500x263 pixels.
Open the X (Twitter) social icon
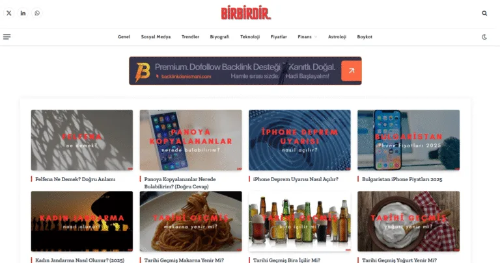click(9, 13)
